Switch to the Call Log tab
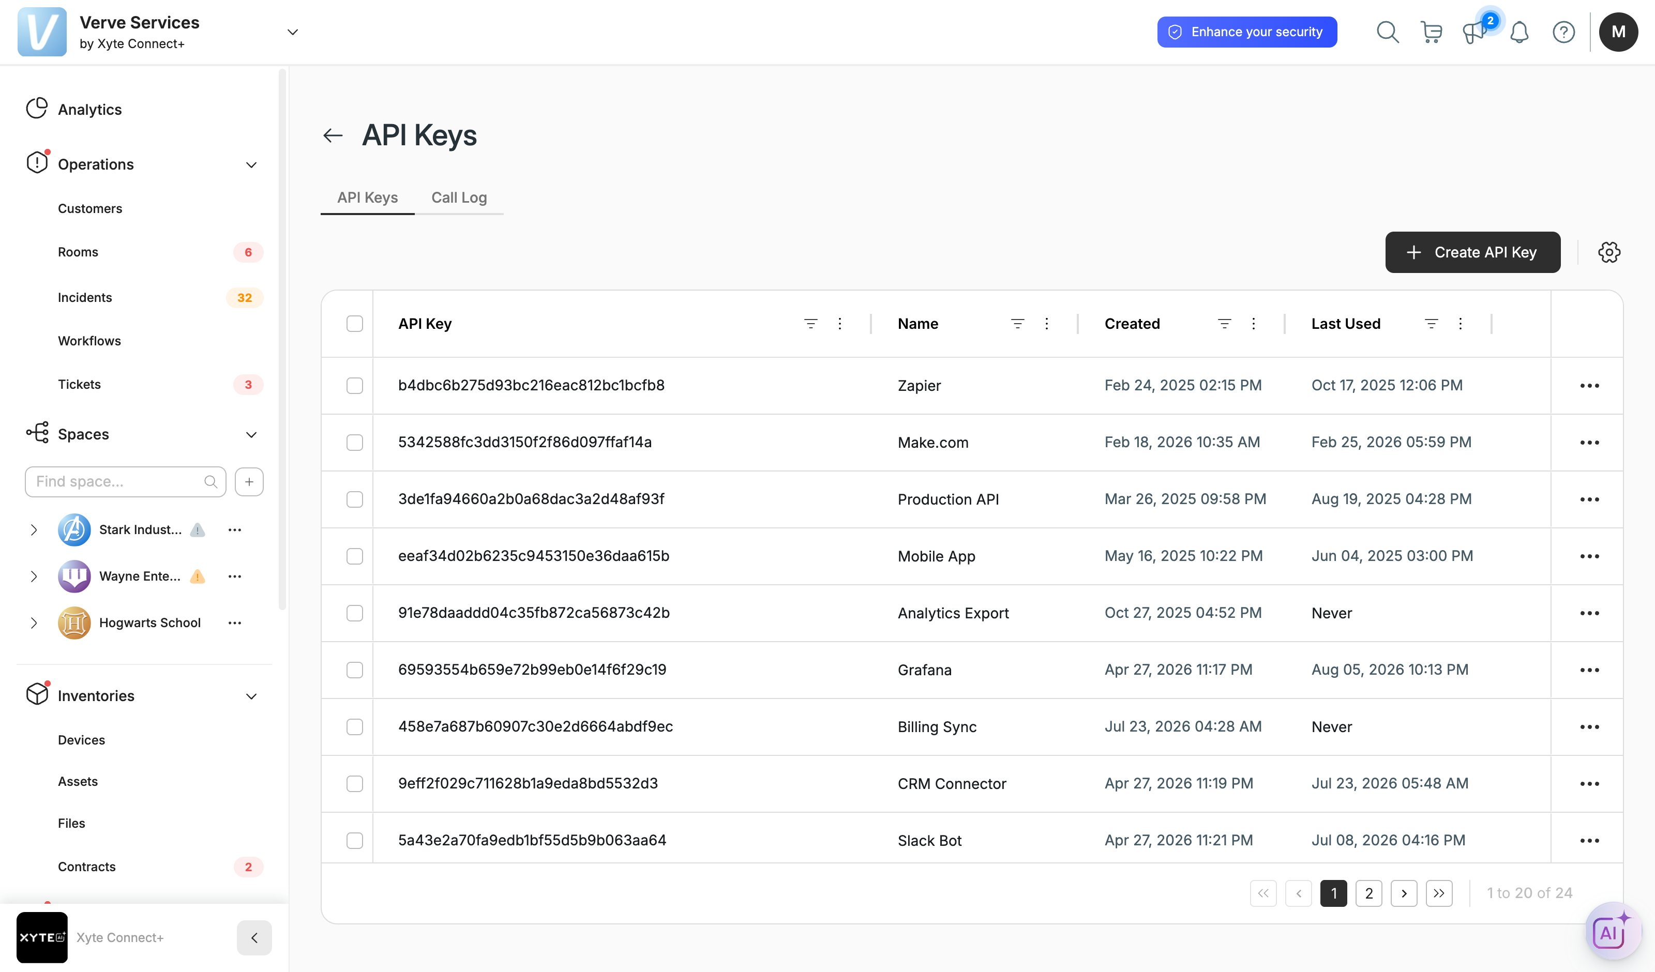The width and height of the screenshot is (1655, 972). coord(459,198)
